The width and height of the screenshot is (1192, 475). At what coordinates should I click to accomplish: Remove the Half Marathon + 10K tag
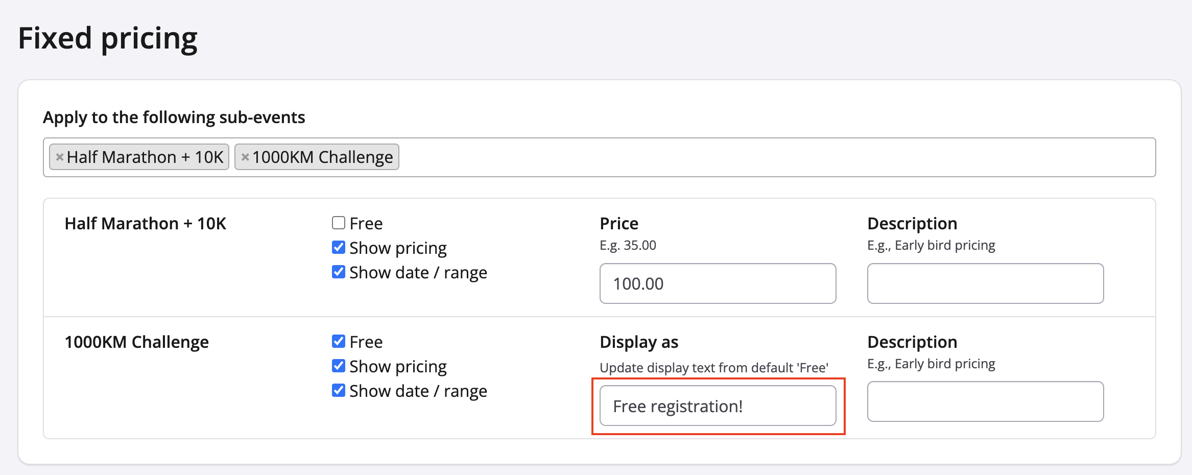[60, 157]
